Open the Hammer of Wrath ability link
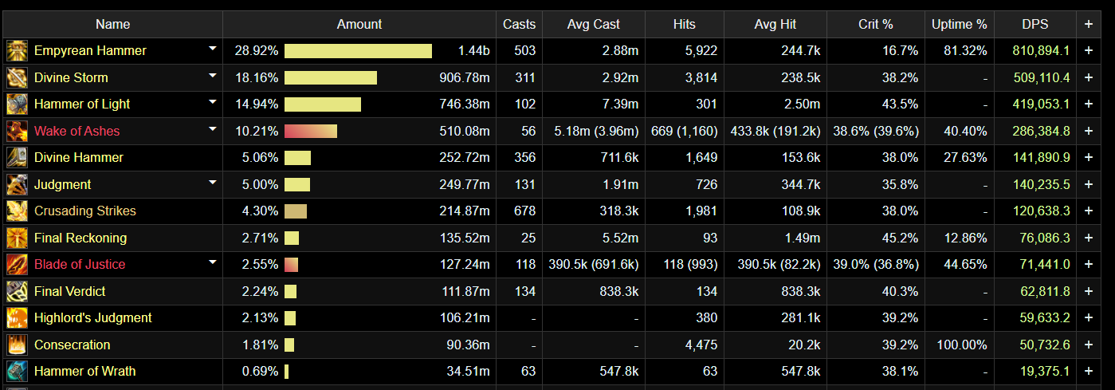The image size is (1115, 390). point(85,372)
